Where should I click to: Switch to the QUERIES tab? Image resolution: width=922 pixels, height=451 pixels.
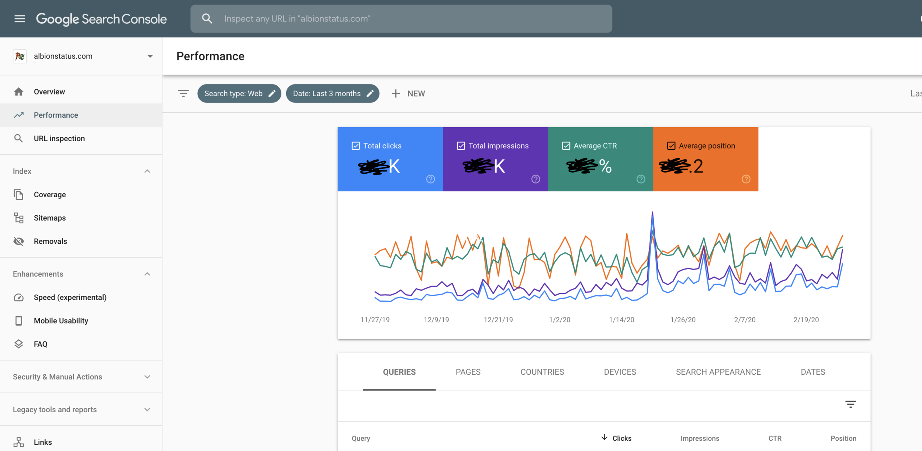(399, 372)
